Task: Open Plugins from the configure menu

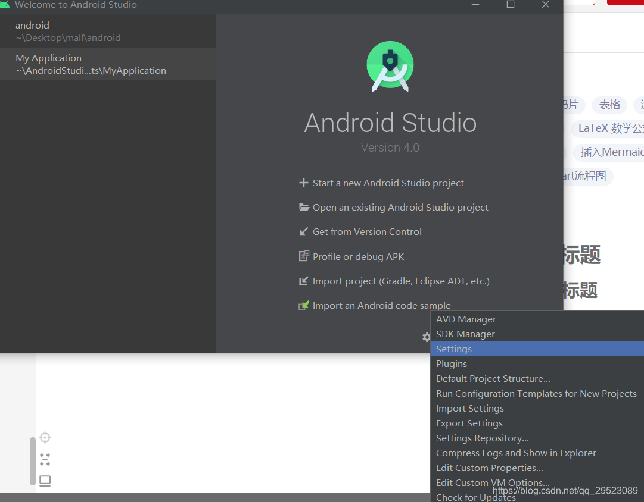Action: click(537, 364)
